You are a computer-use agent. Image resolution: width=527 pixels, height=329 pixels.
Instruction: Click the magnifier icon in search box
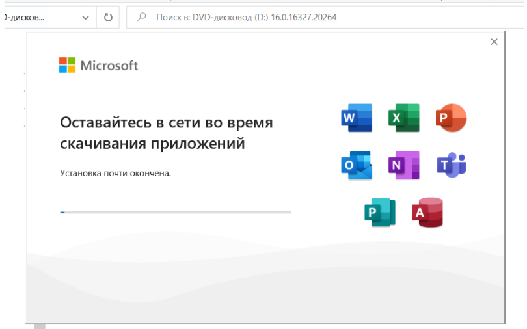coord(141,18)
